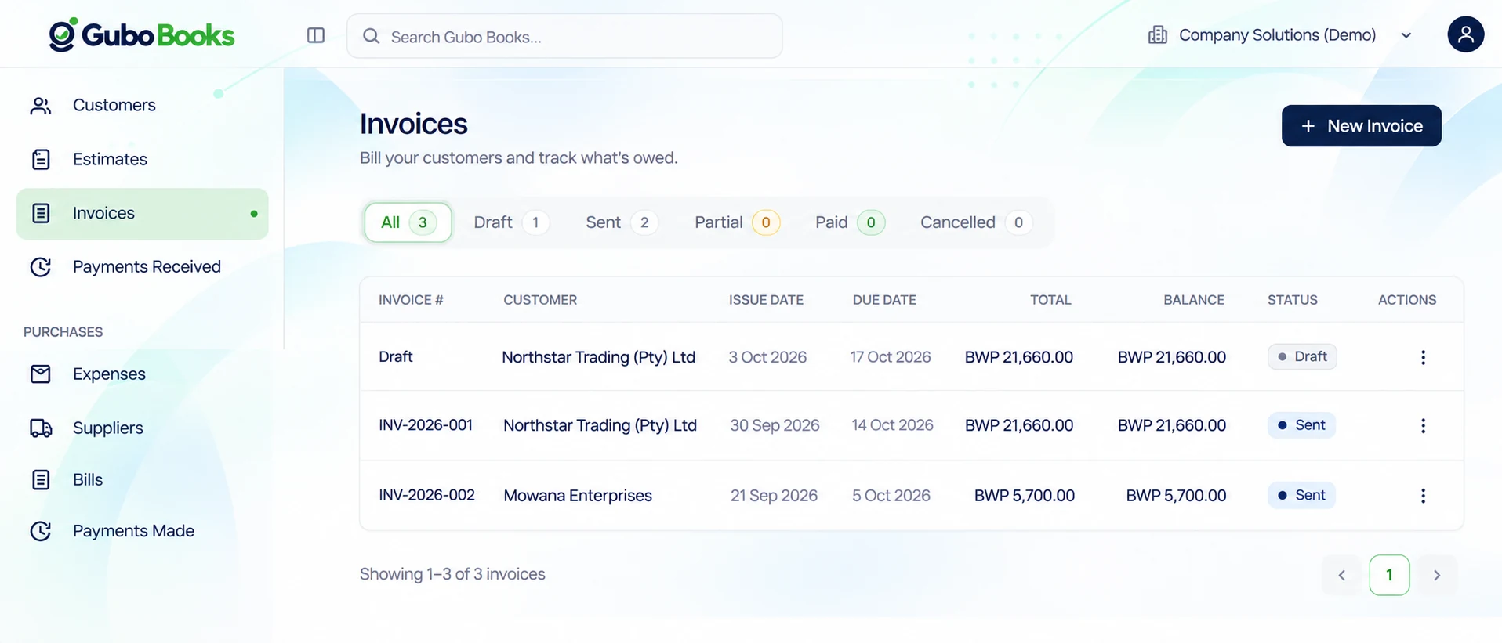
Task: Open actions menu for INV-2026-001
Action: click(x=1423, y=425)
